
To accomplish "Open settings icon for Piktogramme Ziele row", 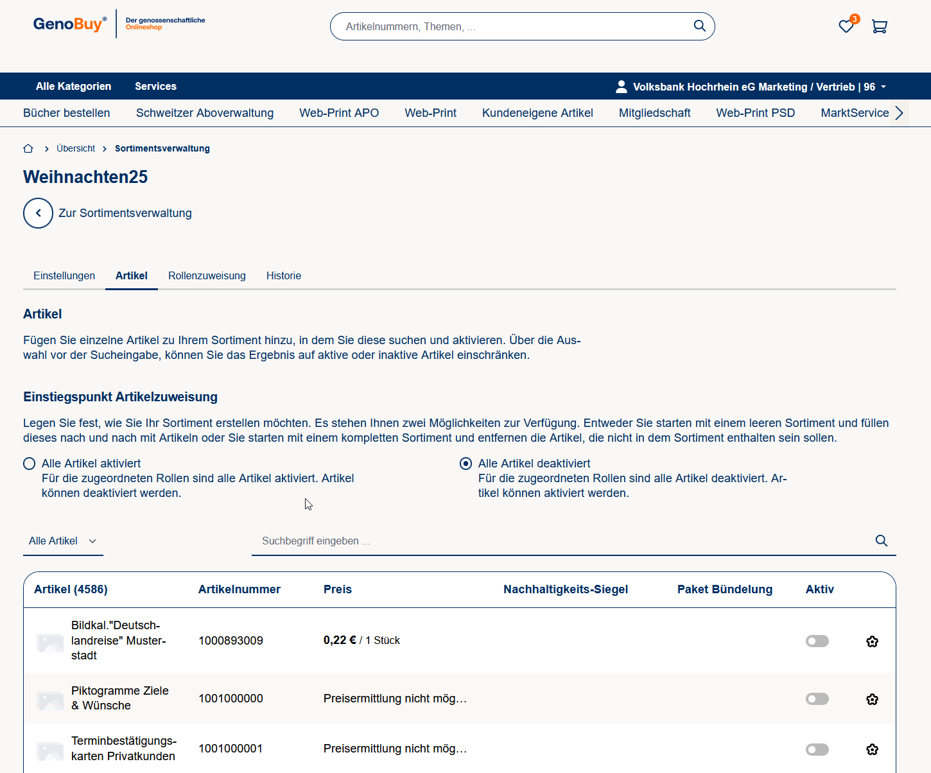I will pos(872,699).
